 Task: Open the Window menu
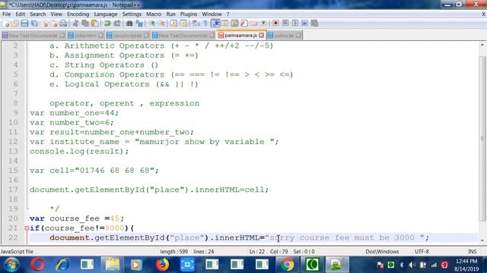[212, 14]
